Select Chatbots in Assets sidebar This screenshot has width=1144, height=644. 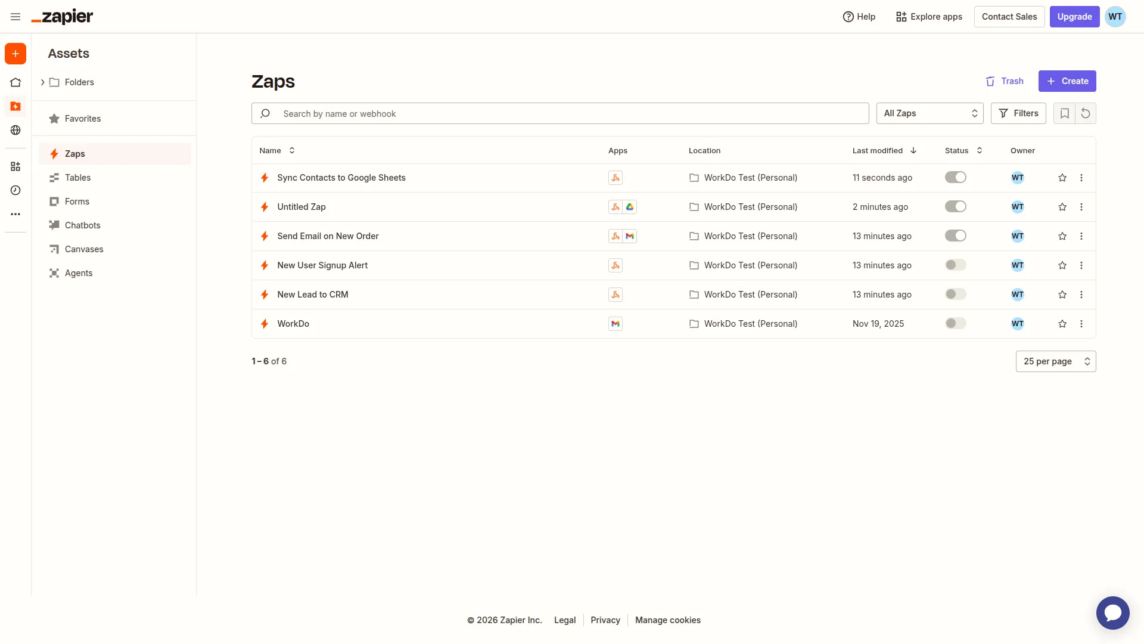[x=115, y=225]
